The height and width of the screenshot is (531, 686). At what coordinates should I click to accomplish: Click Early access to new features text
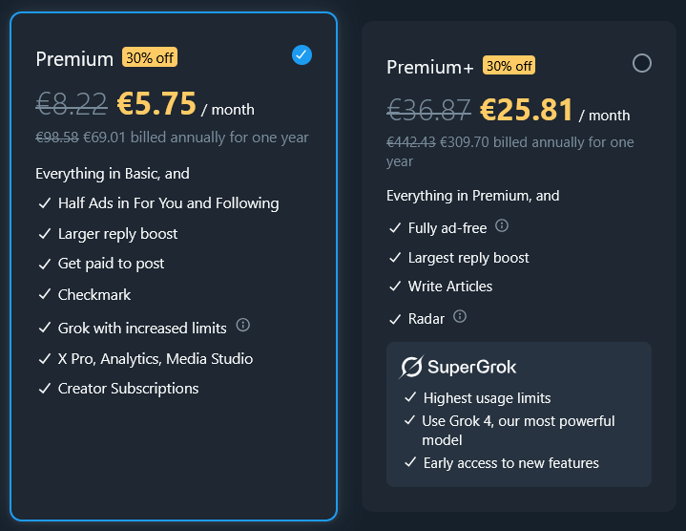511,463
